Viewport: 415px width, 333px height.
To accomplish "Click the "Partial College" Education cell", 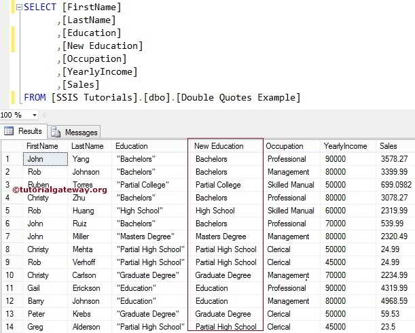I will pyautogui.click(x=150, y=185).
